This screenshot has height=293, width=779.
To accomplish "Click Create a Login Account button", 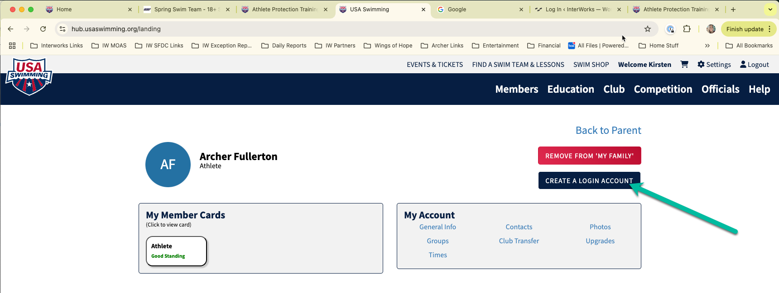I will point(589,180).
